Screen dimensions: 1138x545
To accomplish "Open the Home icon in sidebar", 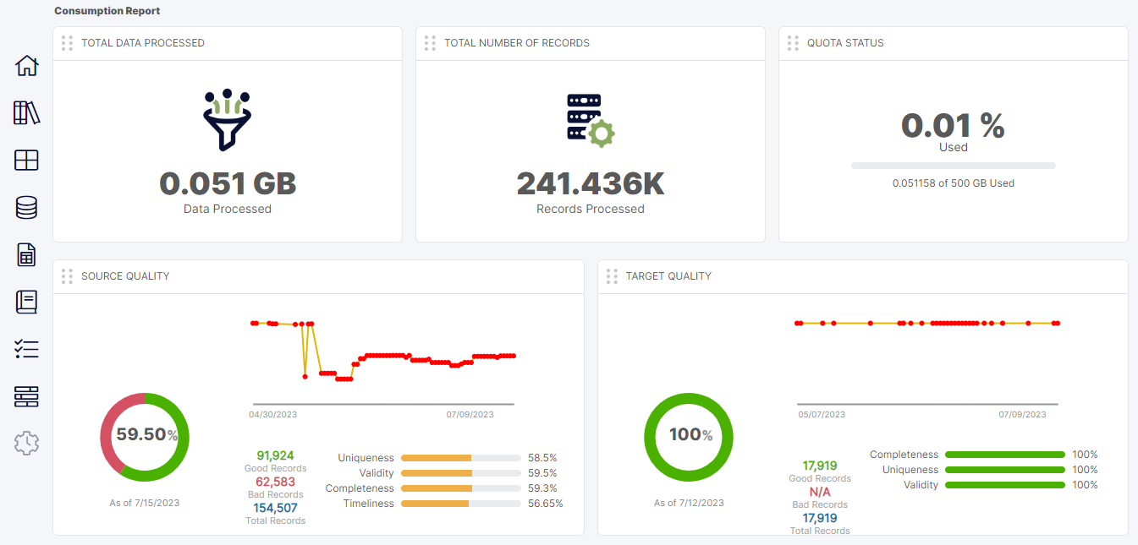I will pos(27,66).
